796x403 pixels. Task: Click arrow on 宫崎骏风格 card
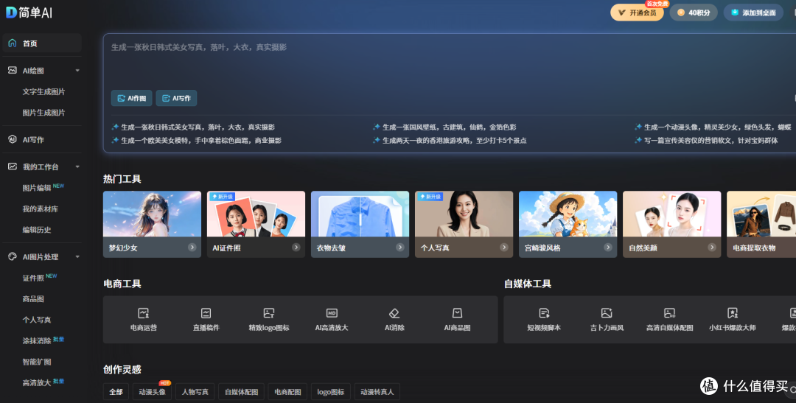(607, 248)
